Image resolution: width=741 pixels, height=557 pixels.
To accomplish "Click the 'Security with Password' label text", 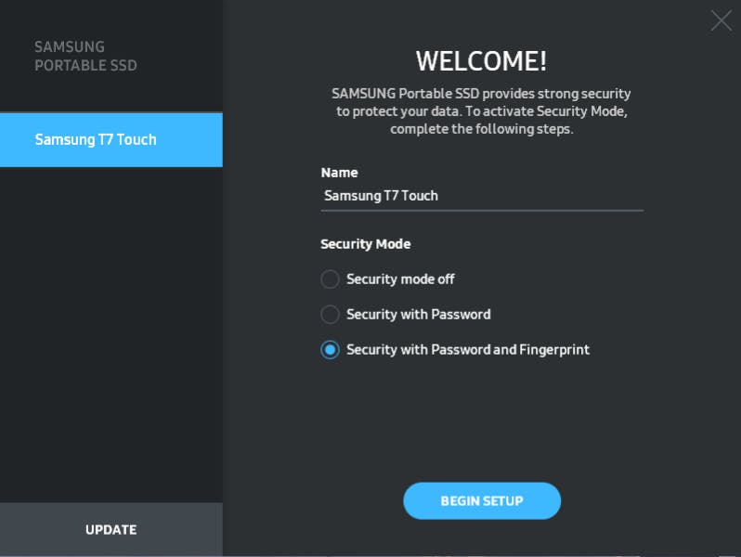I will 418,315.
